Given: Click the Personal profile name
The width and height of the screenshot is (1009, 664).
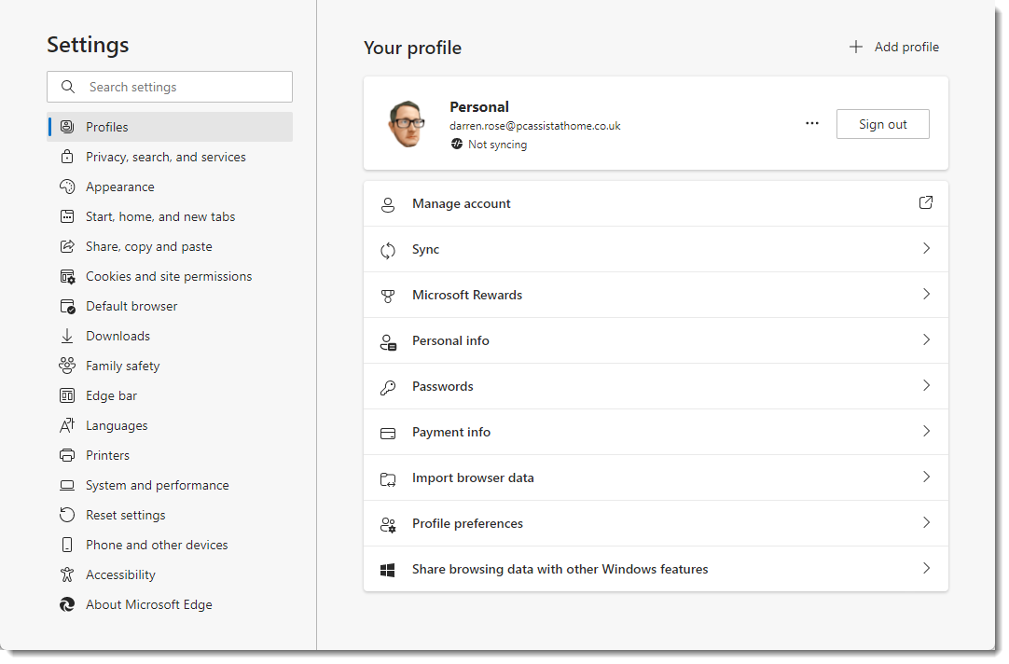Looking at the screenshot, I should click(x=479, y=107).
